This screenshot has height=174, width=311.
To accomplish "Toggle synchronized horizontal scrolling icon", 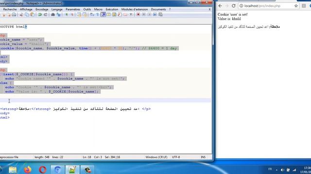I will click(85, 14).
